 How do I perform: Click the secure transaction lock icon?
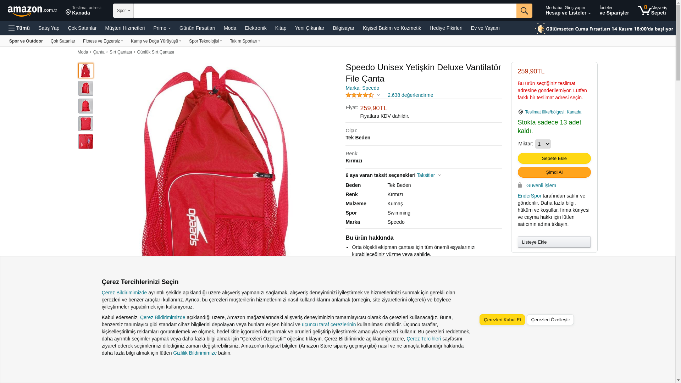pyautogui.click(x=520, y=185)
